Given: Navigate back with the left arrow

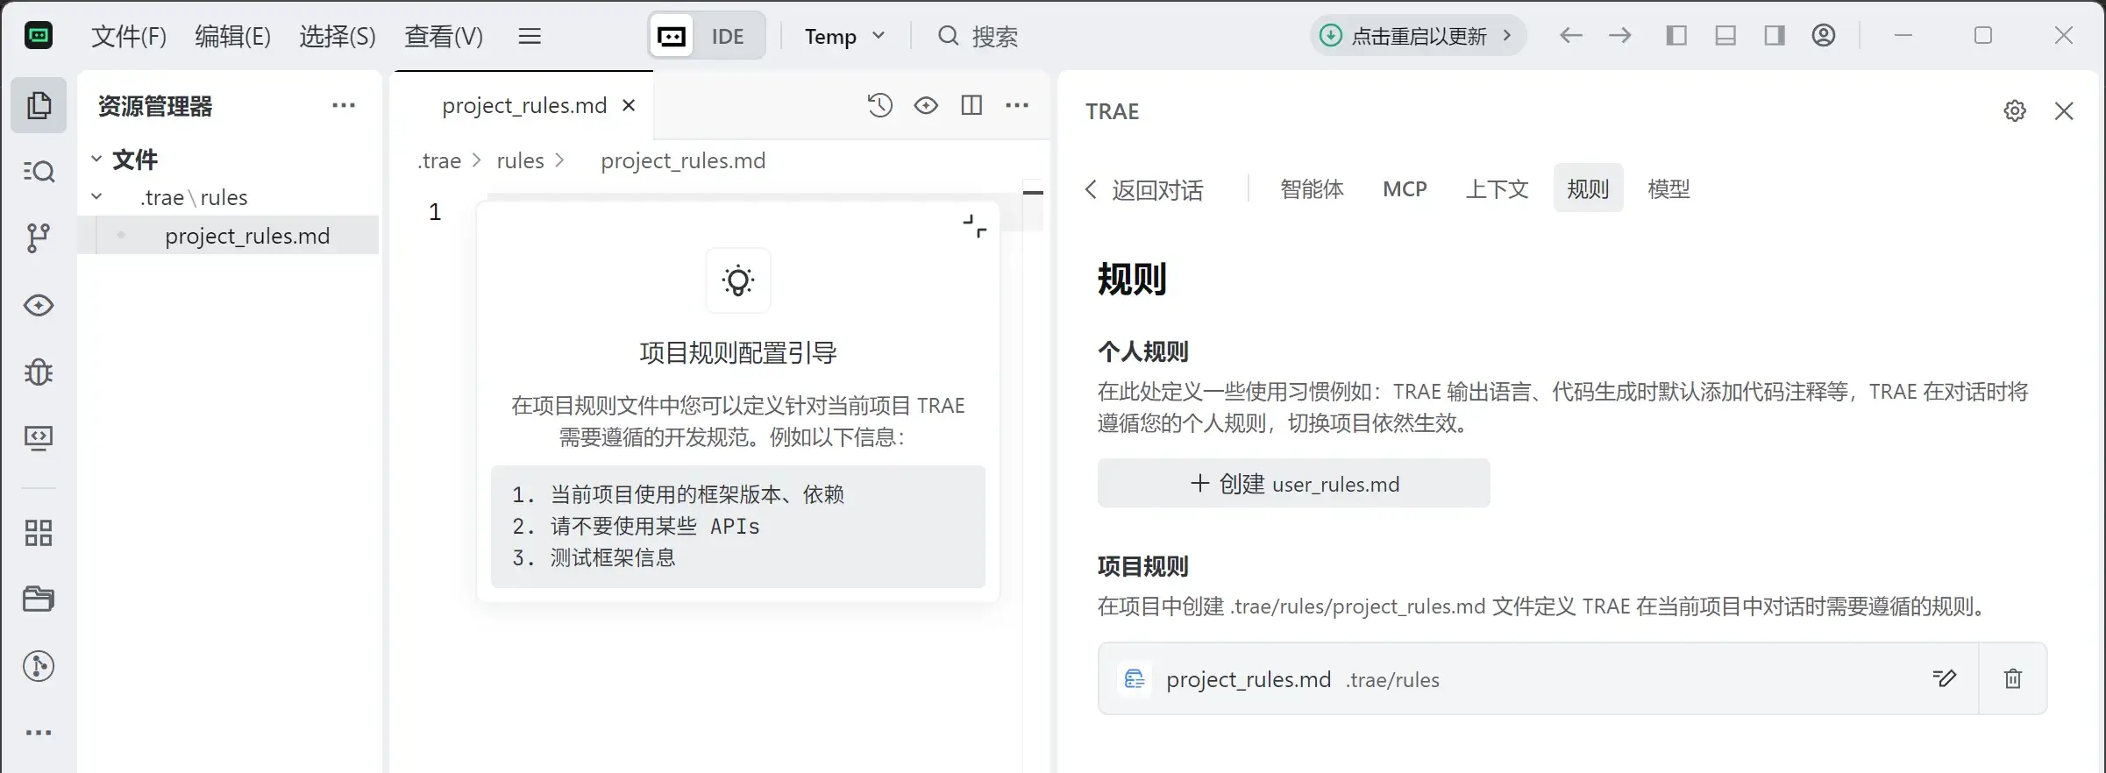Looking at the screenshot, I should pyautogui.click(x=1571, y=35).
